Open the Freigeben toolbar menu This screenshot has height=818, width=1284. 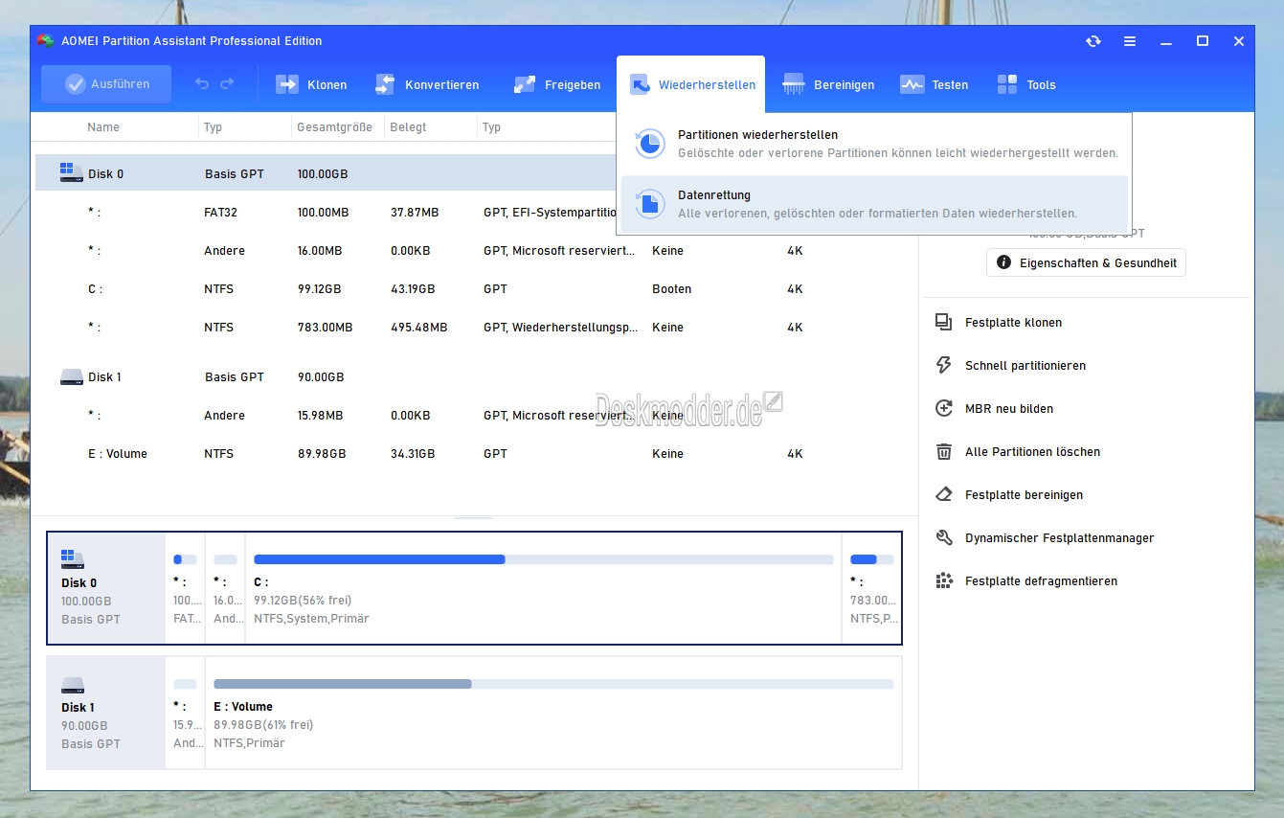pos(557,84)
